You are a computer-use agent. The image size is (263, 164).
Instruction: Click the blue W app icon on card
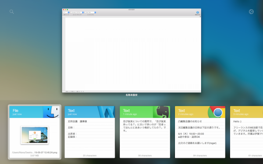(x=107, y=112)
